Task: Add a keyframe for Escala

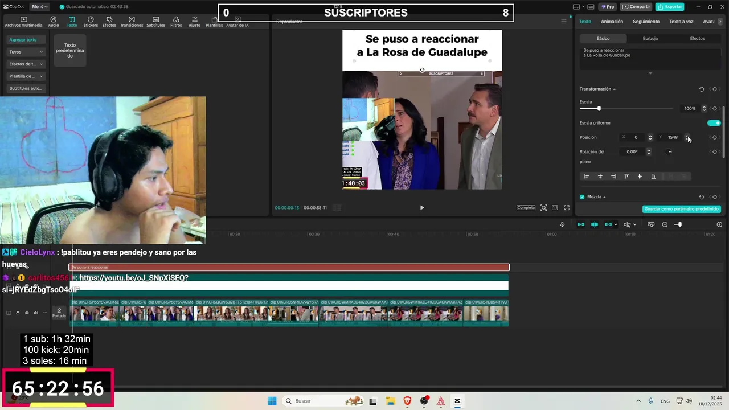Action: pos(715,108)
